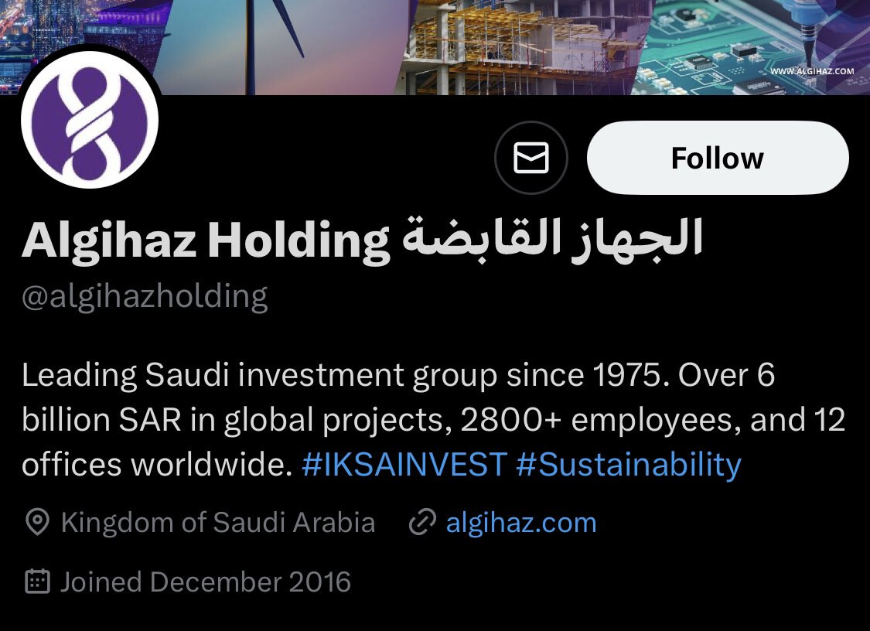The image size is (870, 631).
Task: Click the Algihaz Holding display name
Action: (205, 240)
